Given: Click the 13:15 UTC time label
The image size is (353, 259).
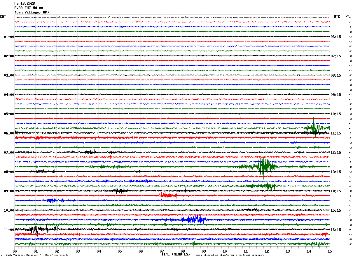Looking at the screenshot, I should coord(336,172).
